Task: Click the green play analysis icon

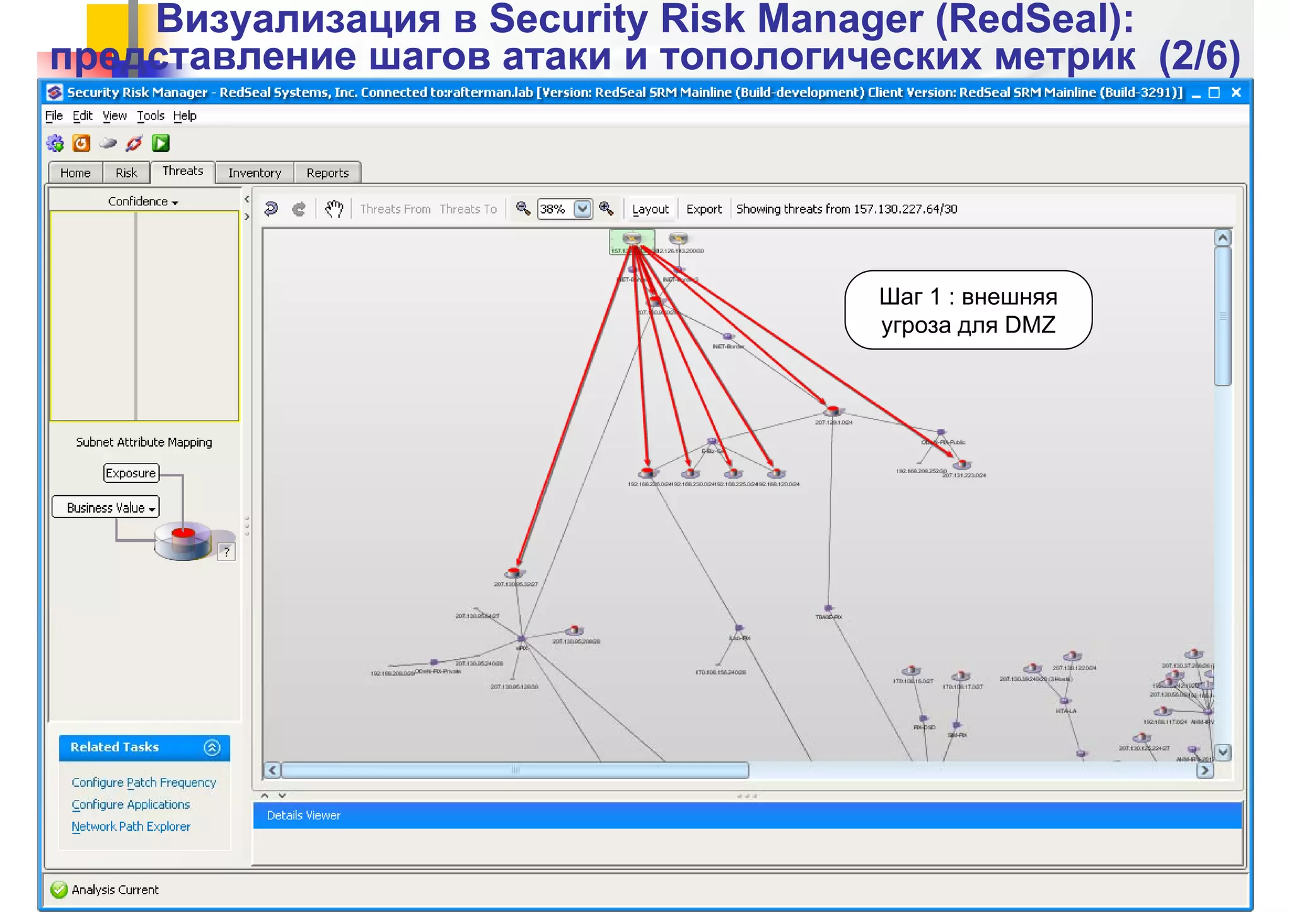Action: click(x=161, y=144)
